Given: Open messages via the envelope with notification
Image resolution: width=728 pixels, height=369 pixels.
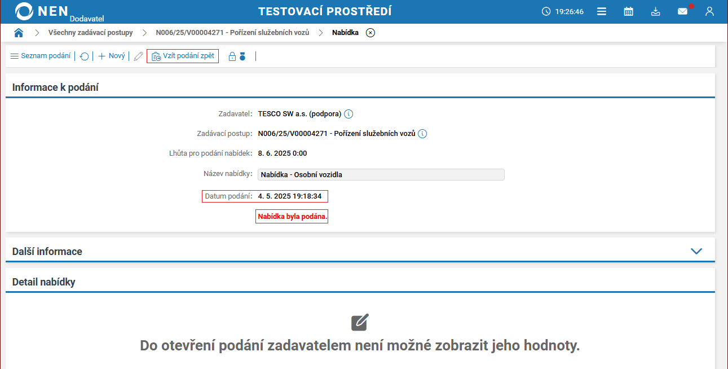Looking at the screenshot, I should 682,11.
